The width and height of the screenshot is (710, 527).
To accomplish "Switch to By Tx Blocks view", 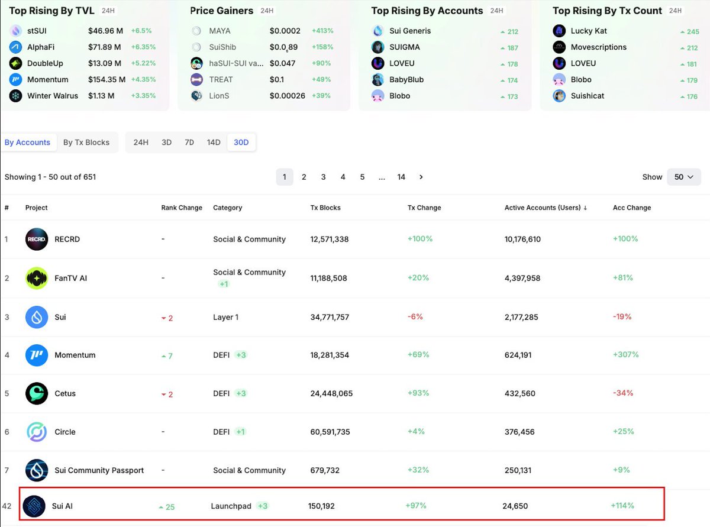I will tap(86, 142).
